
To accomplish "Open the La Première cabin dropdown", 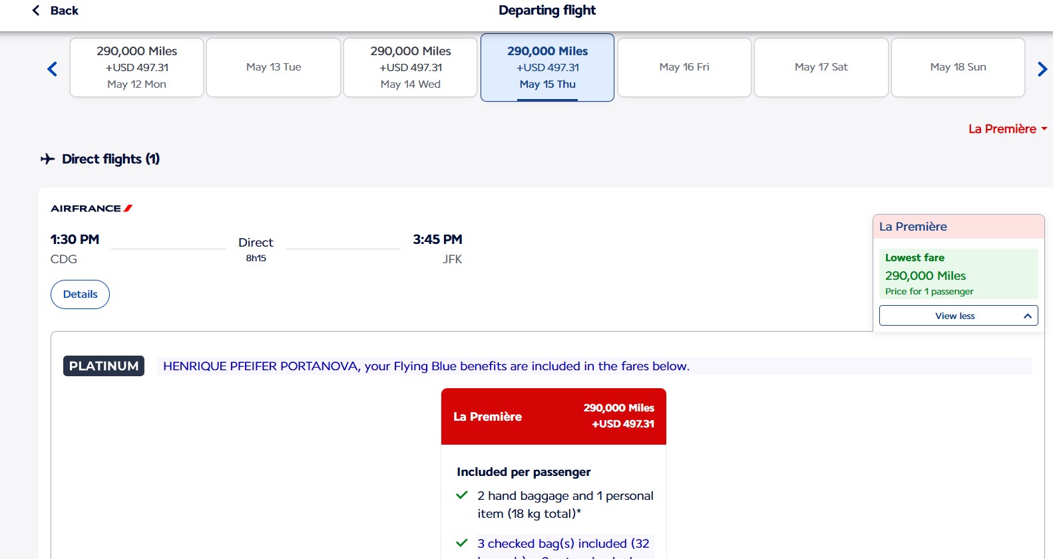I will 1007,129.
